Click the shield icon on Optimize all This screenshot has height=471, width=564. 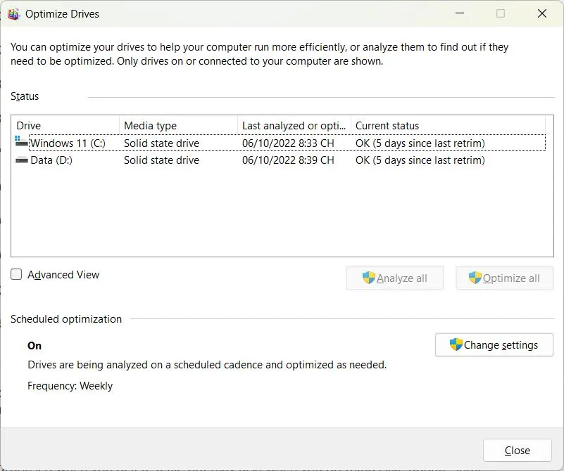tap(475, 278)
